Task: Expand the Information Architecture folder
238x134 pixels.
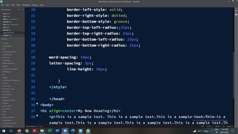Action: pos(11,80)
